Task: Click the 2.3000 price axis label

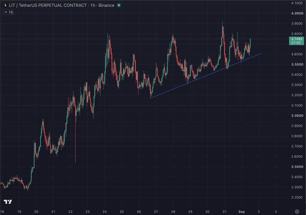Action: (x=297, y=187)
